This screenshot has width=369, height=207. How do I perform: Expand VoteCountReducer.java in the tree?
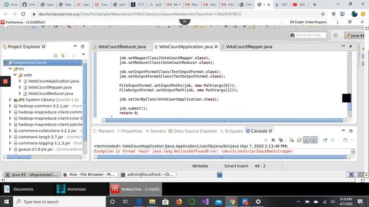20,93
